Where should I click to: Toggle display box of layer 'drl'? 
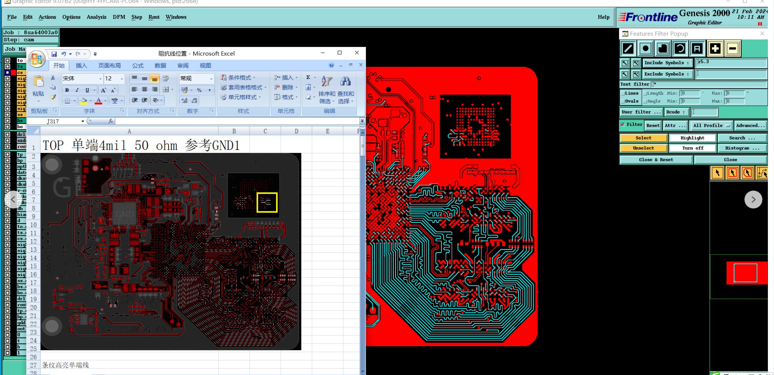tap(8, 134)
